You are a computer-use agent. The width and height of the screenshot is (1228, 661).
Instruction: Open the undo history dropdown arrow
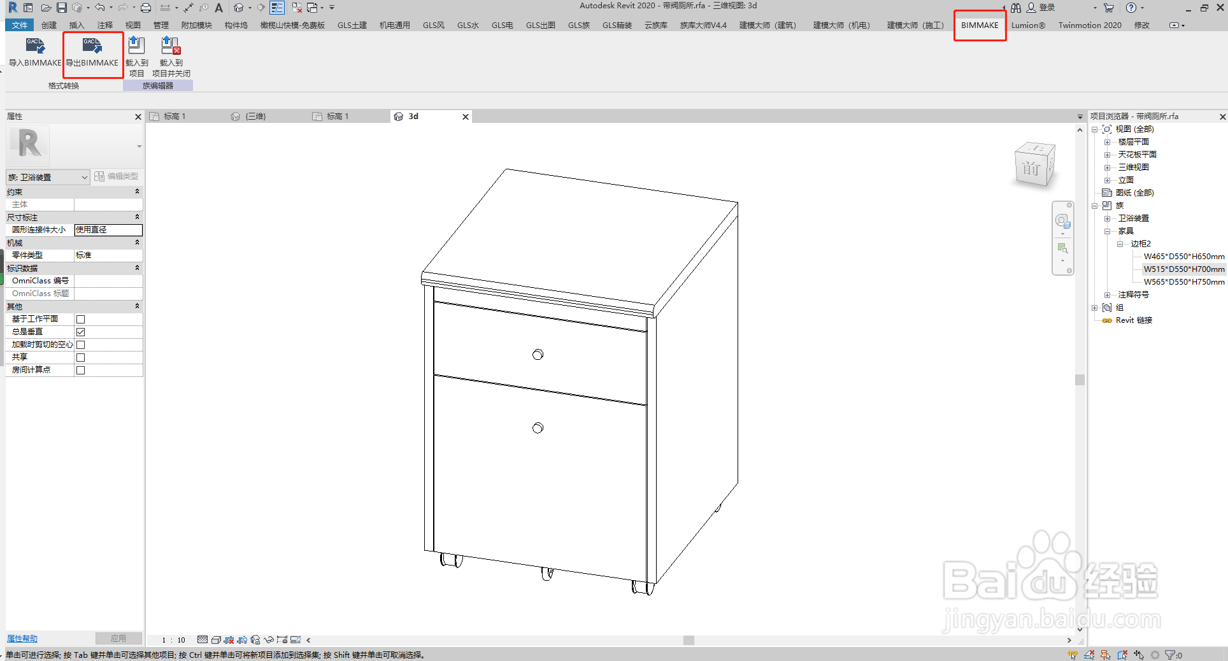[x=111, y=8]
